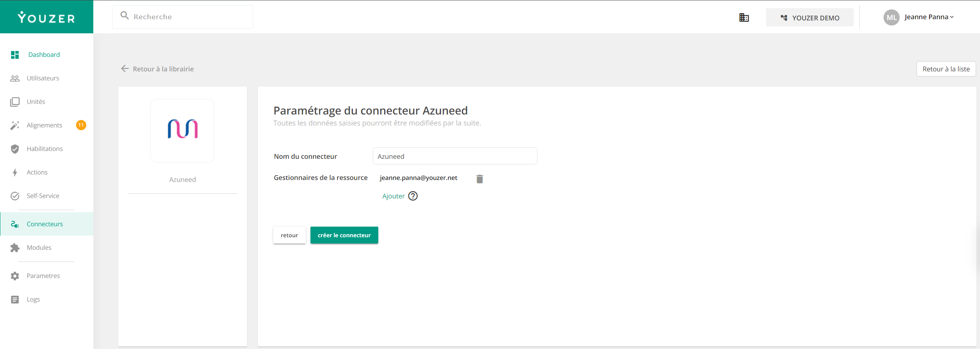Click the Gestionnaires de la ressource label
The width and height of the screenshot is (980, 349).
point(321,178)
